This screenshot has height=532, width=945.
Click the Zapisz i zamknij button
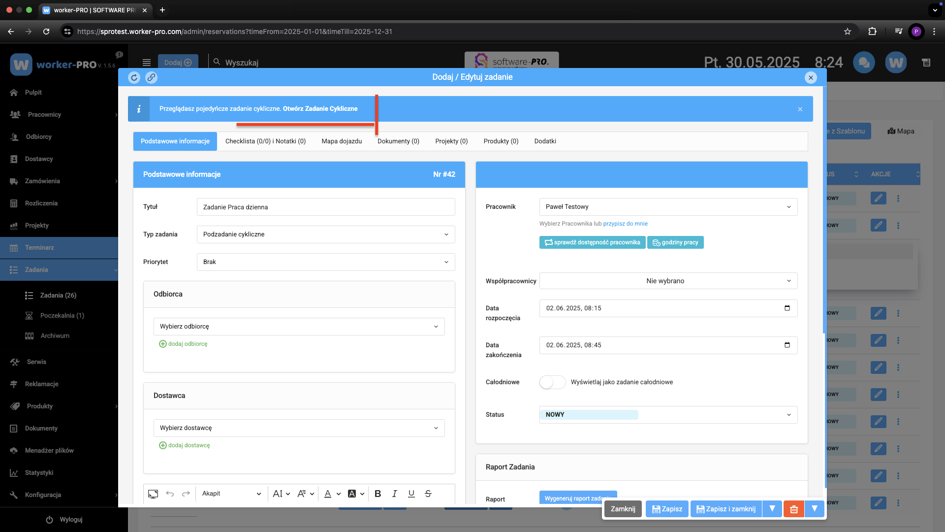[726, 509]
